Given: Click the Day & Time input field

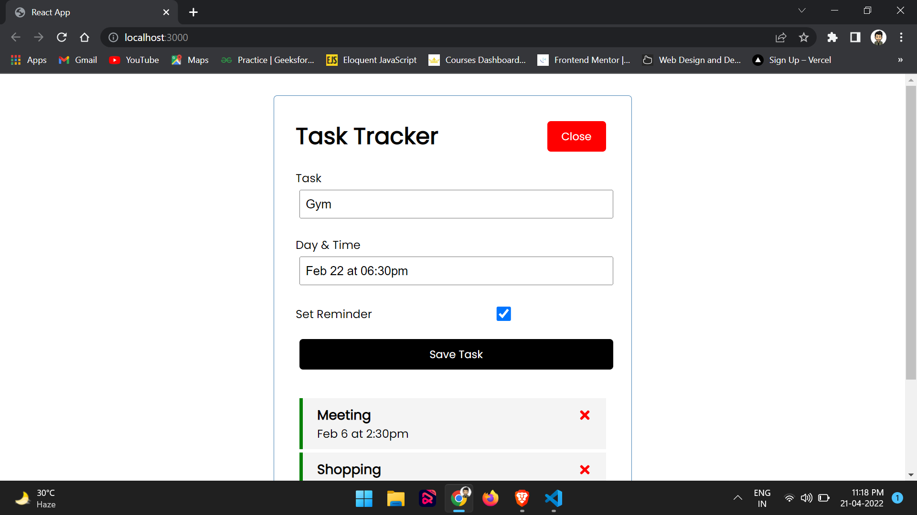Looking at the screenshot, I should coord(456,271).
